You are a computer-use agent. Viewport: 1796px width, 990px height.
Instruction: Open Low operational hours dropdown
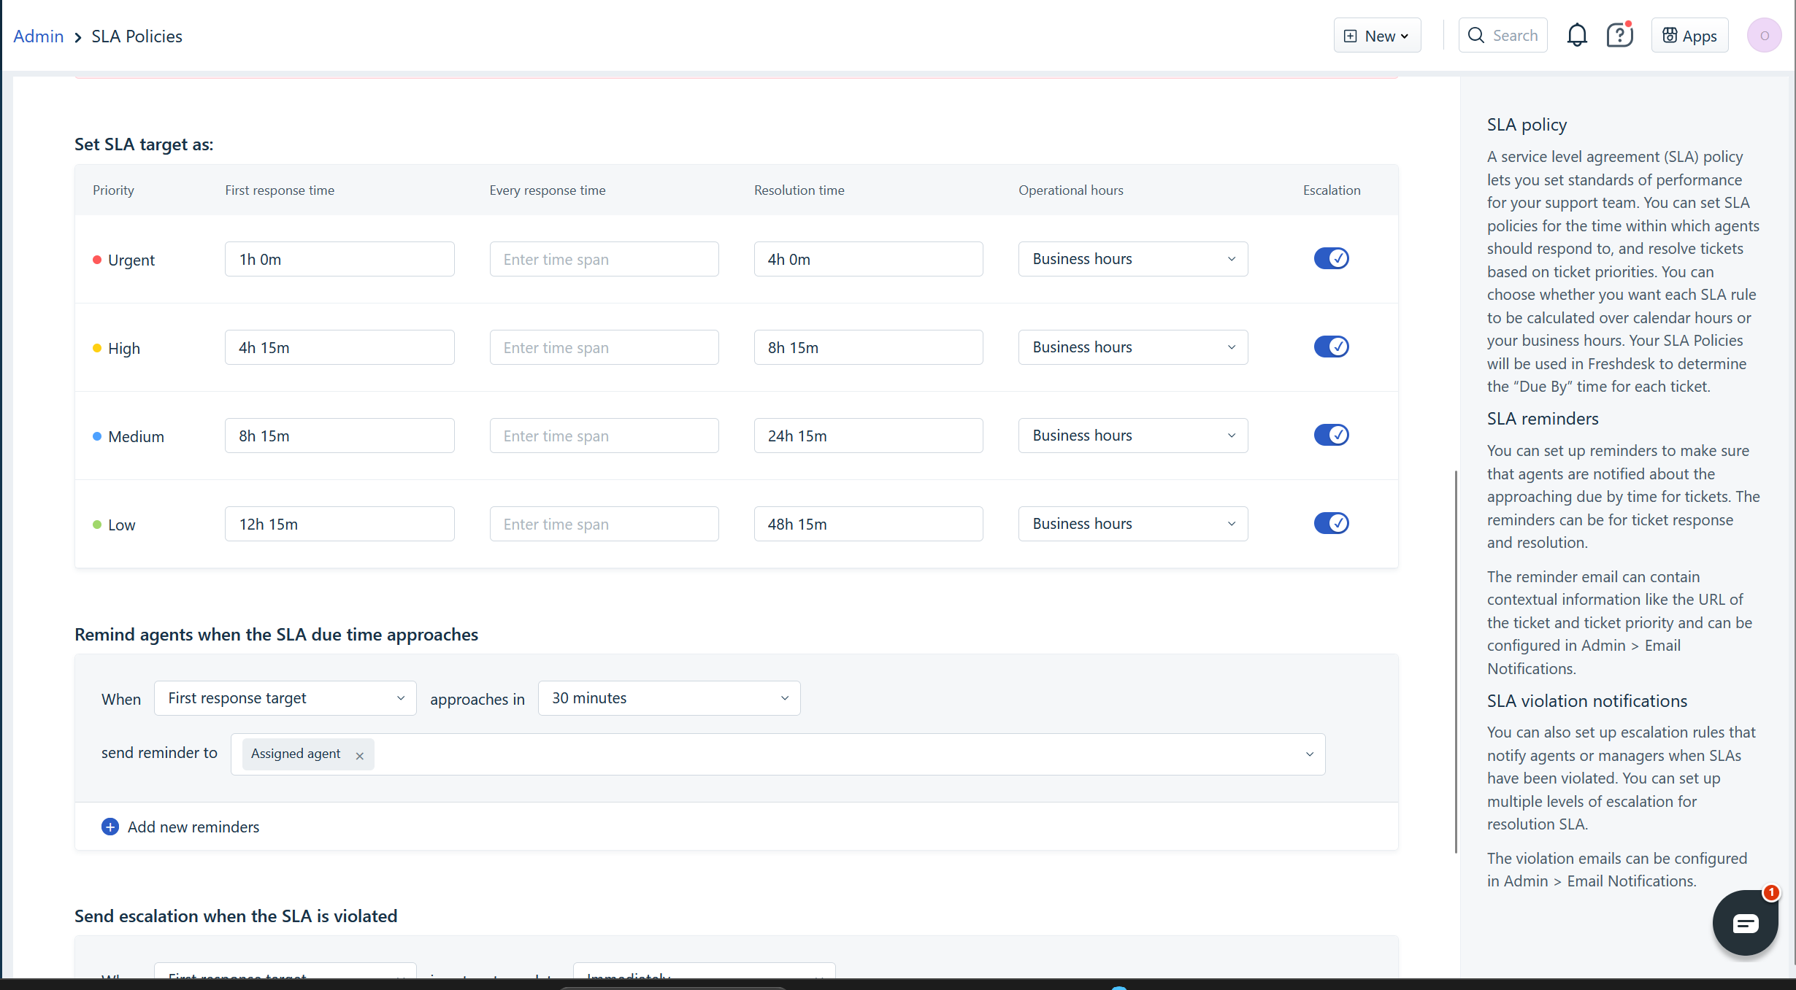1133,524
